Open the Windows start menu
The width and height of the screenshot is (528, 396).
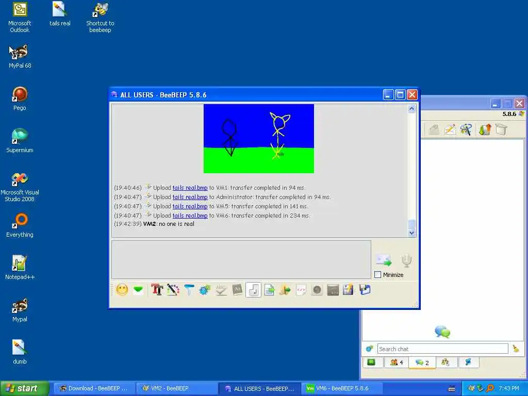[x=24, y=388]
